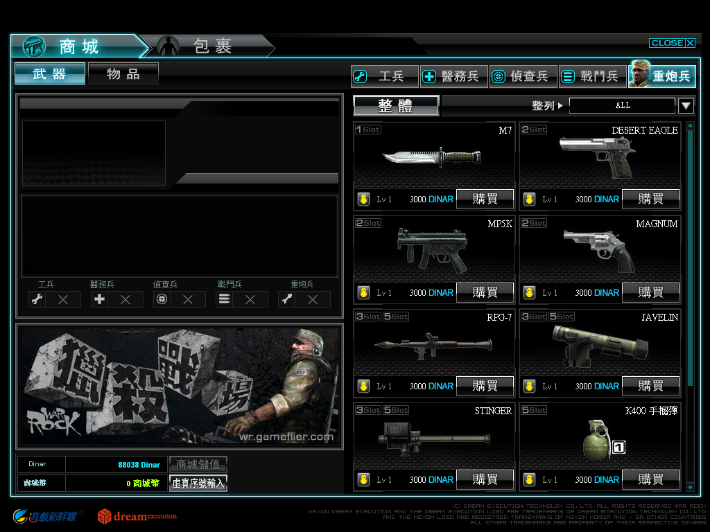Select the 物品 items tab
The image size is (710, 532).
123,73
